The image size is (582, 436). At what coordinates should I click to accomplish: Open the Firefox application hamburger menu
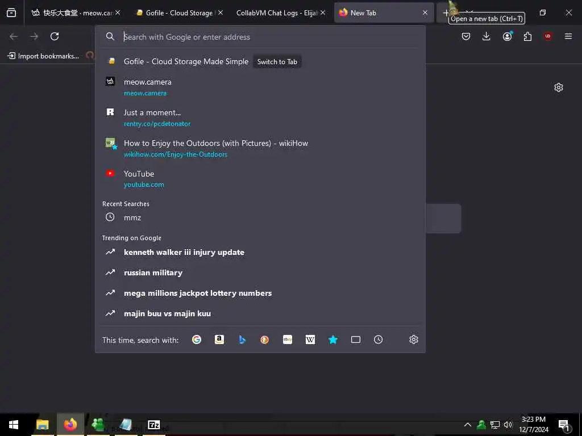coord(568,36)
